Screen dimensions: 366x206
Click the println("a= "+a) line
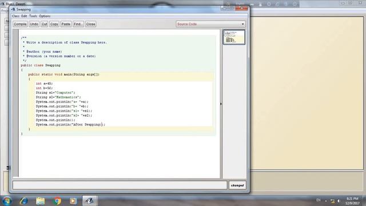(x=62, y=102)
